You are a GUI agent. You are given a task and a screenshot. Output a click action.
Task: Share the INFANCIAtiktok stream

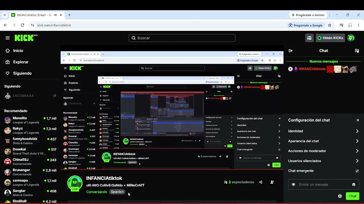tap(261, 182)
